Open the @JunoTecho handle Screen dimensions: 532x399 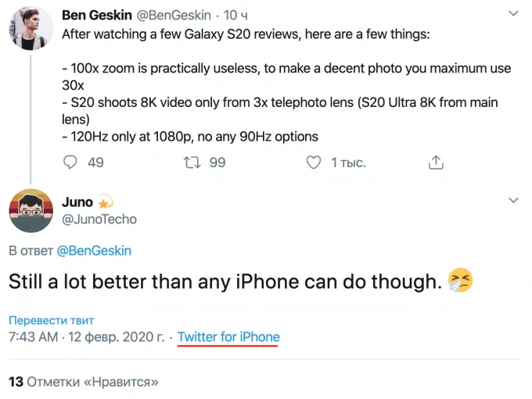click(x=99, y=219)
